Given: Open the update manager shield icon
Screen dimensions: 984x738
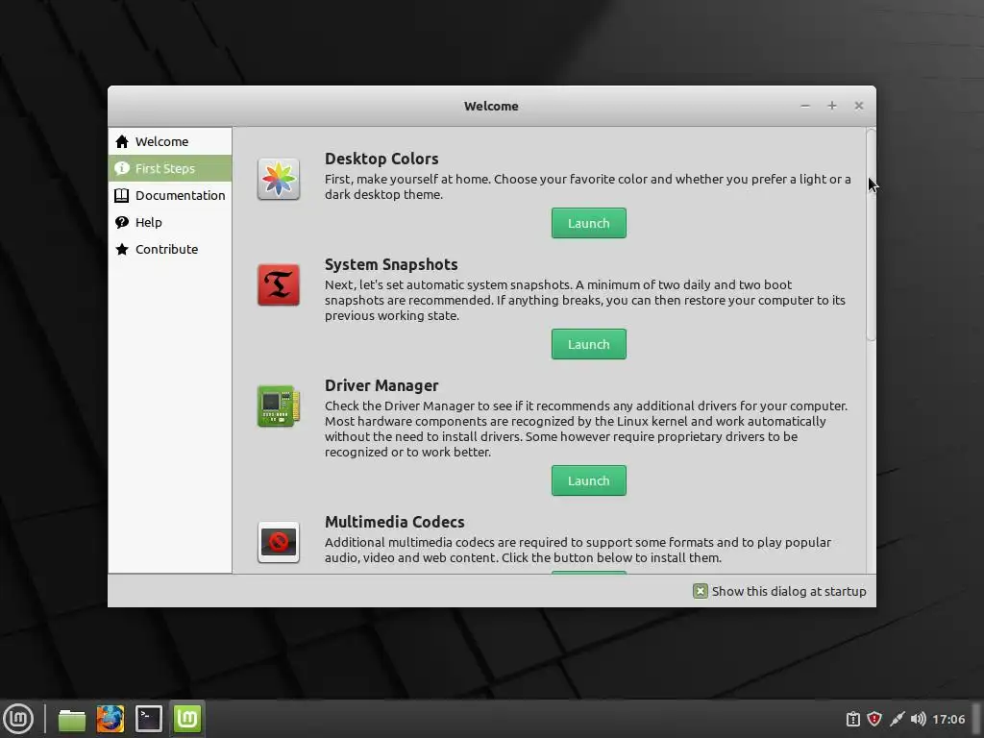Looking at the screenshot, I should tap(874, 719).
